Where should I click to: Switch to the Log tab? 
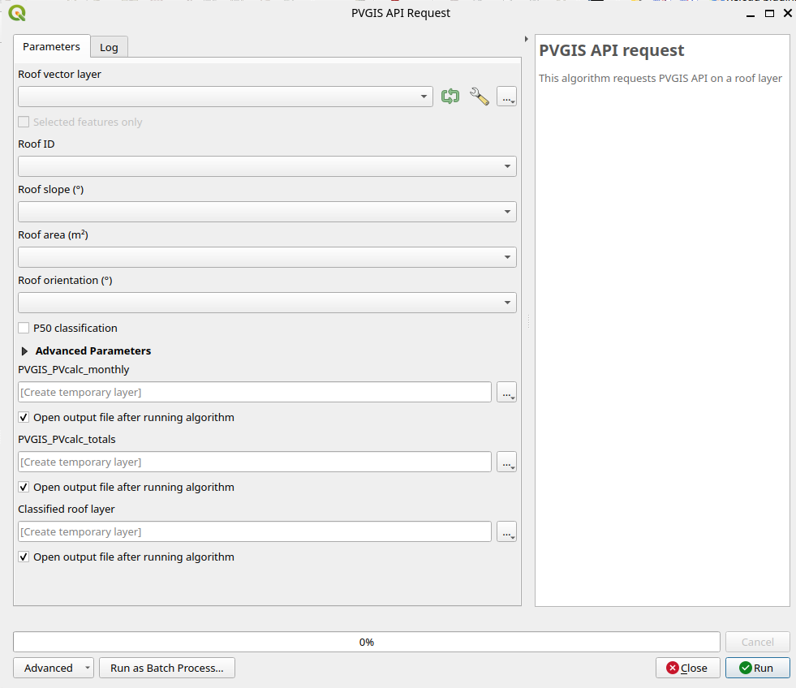[x=109, y=47]
